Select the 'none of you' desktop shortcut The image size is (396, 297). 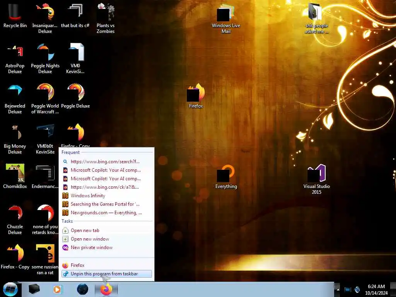coord(45,220)
